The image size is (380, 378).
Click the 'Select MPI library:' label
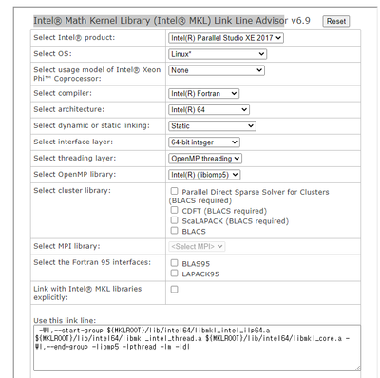tap(66, 246)
